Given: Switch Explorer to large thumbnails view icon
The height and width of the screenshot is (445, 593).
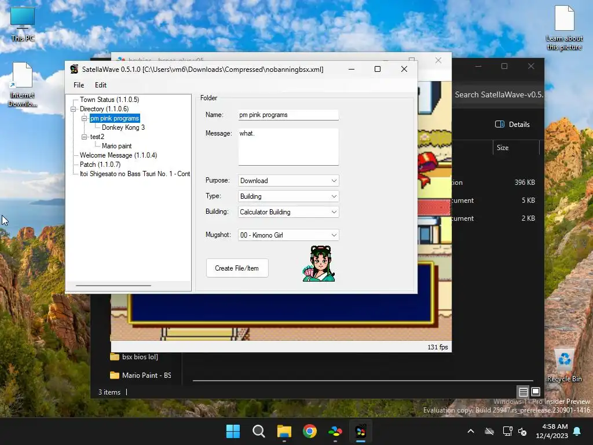Looking at the screenshot, I should point(536,392).
